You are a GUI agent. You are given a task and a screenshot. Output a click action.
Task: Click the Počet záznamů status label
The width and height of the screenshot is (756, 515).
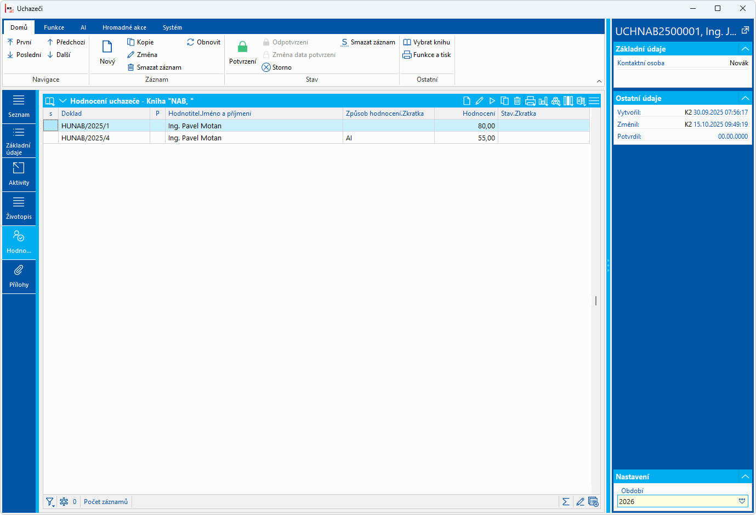coord(106,502)
